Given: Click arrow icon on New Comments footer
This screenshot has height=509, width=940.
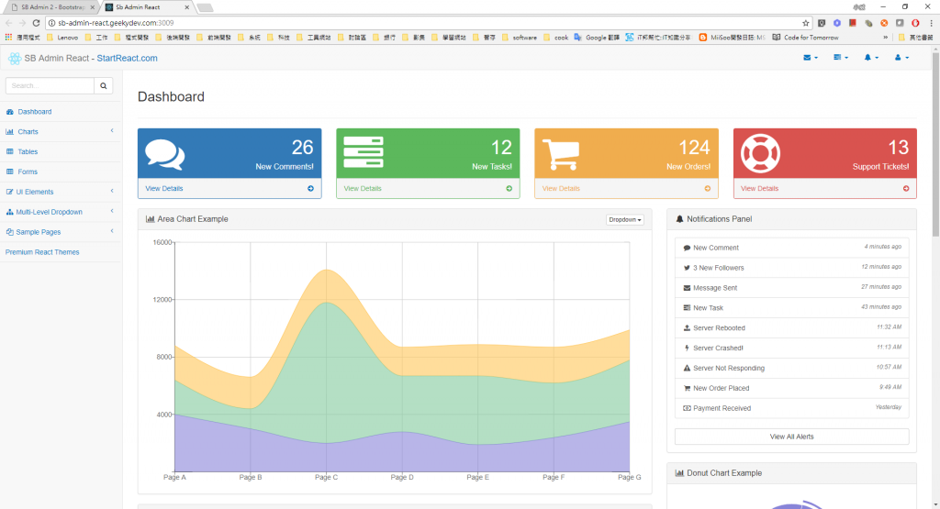Looking at the screenshot, I should [x=310, y=189].
